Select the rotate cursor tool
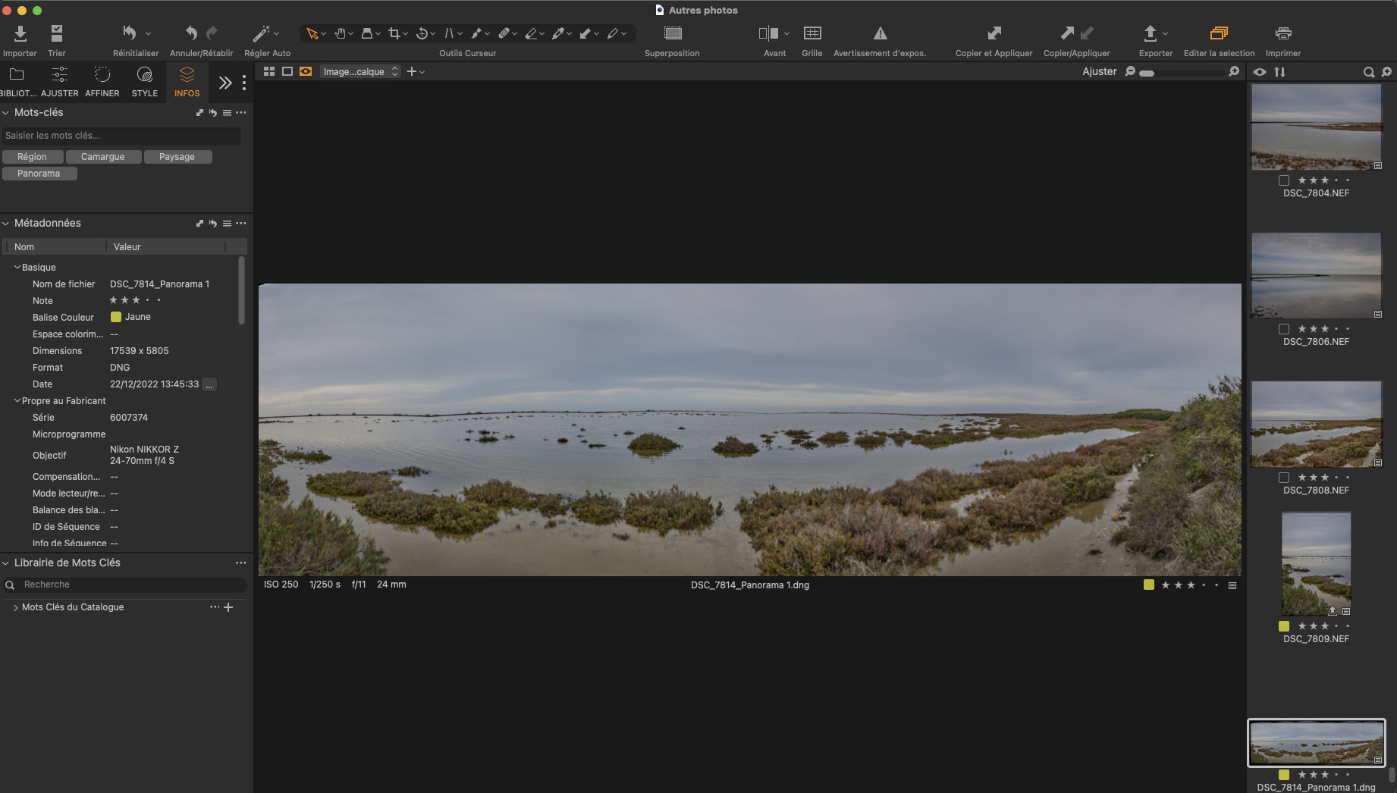Screen dimensions: 1397x793 [x=422, y=33]
